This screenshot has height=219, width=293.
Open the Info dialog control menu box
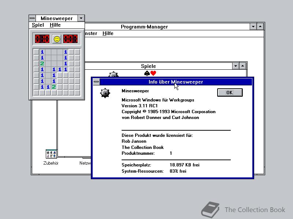click(x=96, y=82)
